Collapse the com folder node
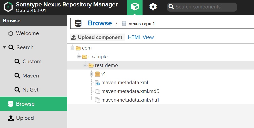 (x=72, y=48)
